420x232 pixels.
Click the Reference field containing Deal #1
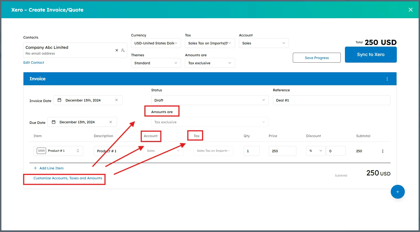click(x=331, y=100)
